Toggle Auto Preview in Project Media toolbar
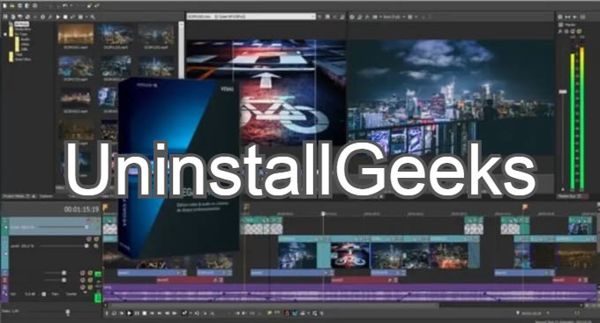This screenshot has height=323, width=600. pyautogui.click(x=73, y=17)
